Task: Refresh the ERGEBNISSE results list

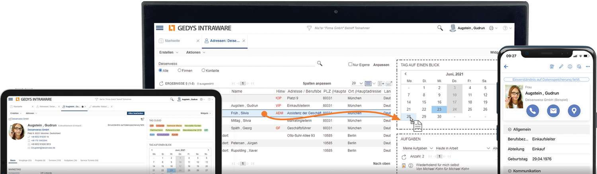Action: point(161,84)
